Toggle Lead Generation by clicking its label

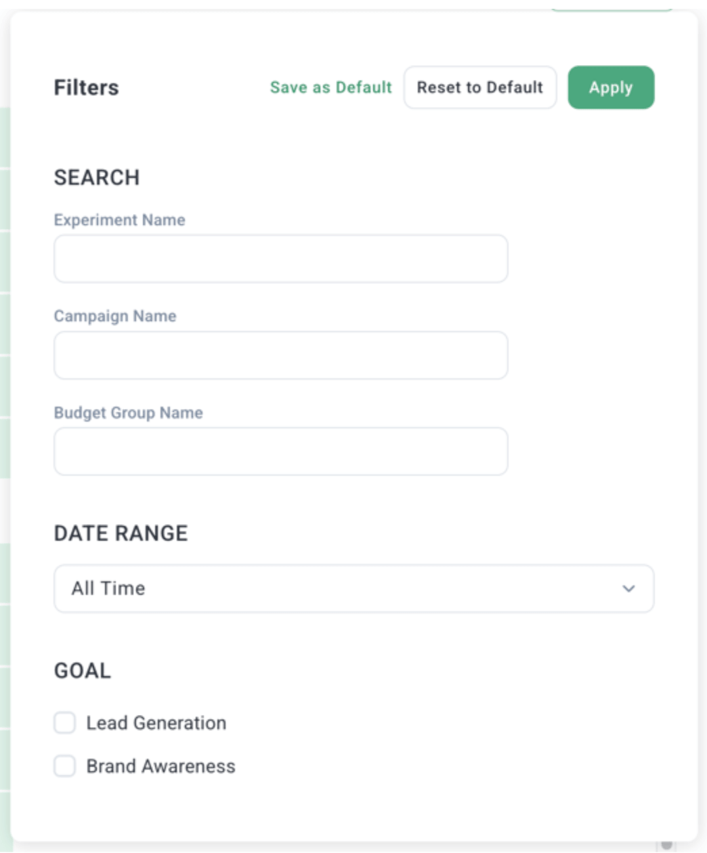(x=155, y=723)
